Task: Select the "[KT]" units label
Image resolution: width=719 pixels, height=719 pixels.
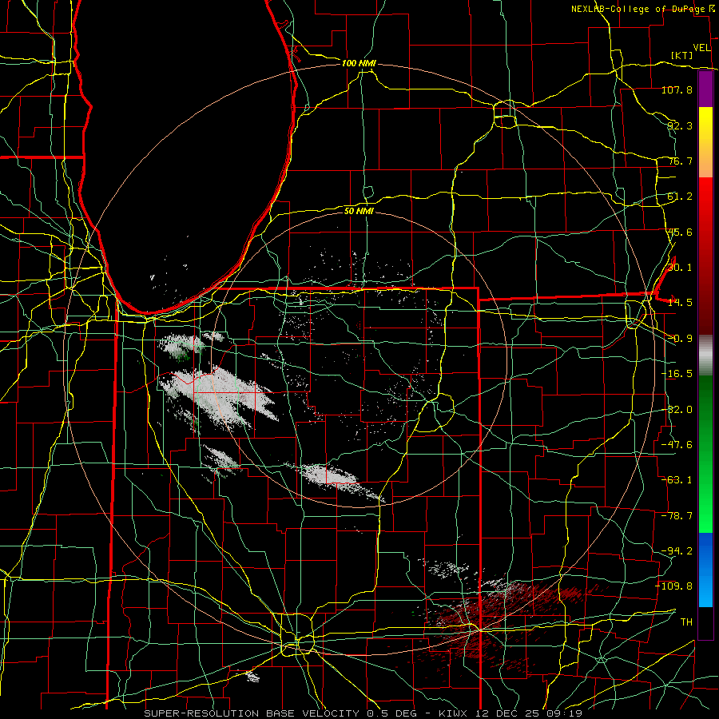Action: (682, 55)
